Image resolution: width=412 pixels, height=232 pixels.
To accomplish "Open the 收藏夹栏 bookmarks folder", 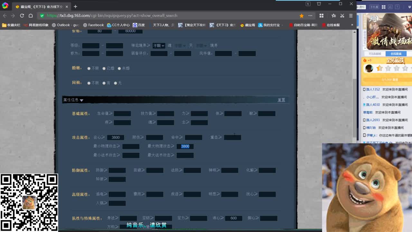I will (11, 25).
